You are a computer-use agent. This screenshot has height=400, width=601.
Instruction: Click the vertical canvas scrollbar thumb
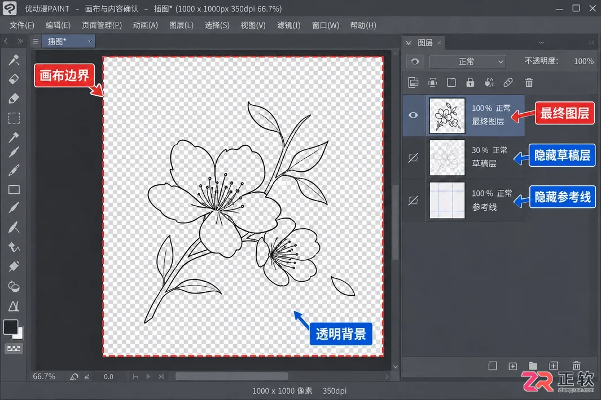click(395, 223)
